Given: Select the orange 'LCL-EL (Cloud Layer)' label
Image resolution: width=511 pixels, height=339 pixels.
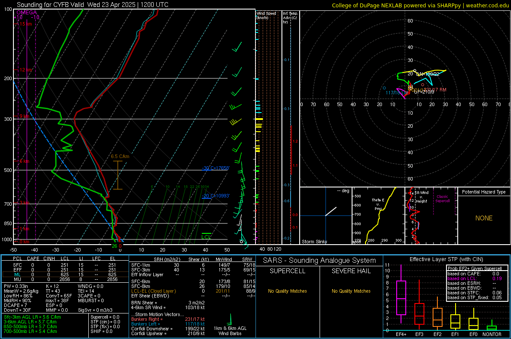Looking at the screenshot, I should pyautogui.click(x=153, y=291).
